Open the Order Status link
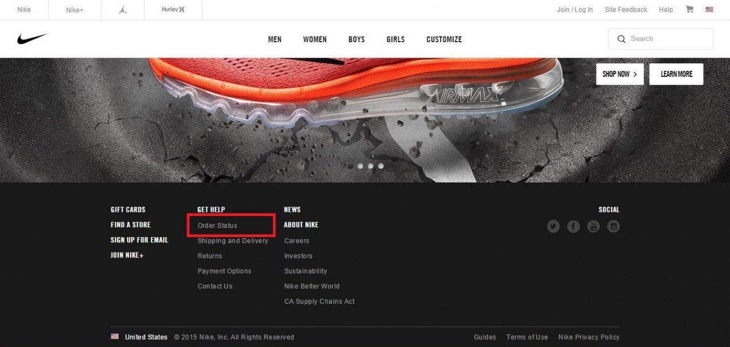The height and width of the screenshot is (347, 730). coord(217,226)
